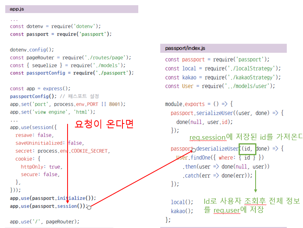Click the passport.serializeUser line
Viewport: 303px width, 228px height.
point(227,113)
